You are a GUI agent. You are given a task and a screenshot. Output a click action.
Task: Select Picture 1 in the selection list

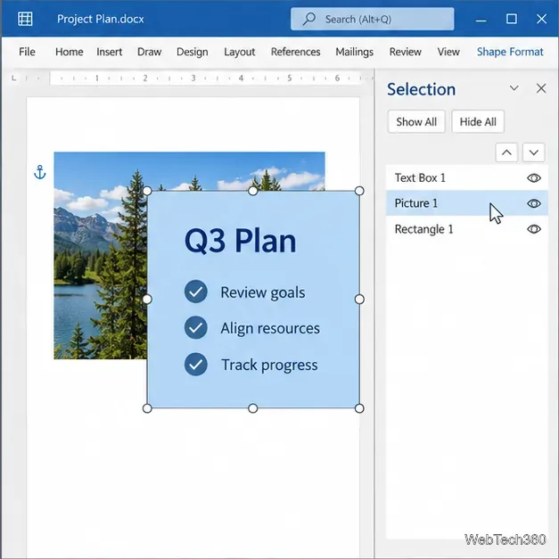466,203
